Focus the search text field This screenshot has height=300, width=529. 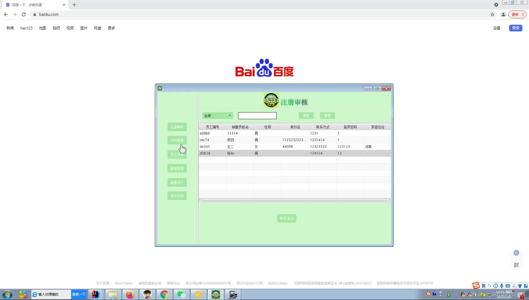257,116
